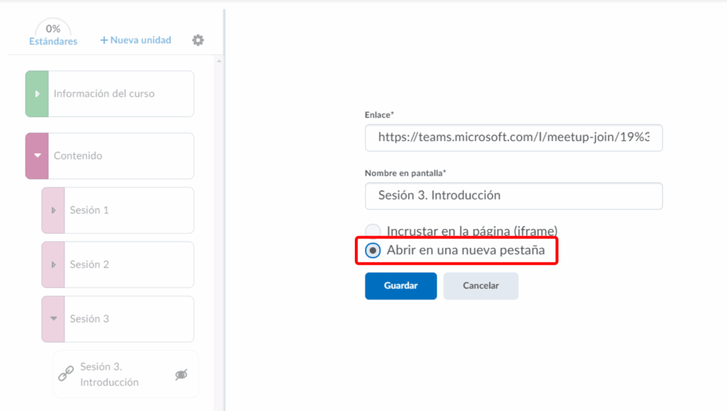Expand the Sesión 2 arrow
Viewport: 727px width, 411px height.
(x=53, y=265)
